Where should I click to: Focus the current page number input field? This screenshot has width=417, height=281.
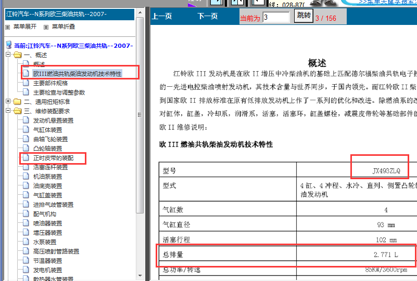pyautogui.click(x=276, y=17)
